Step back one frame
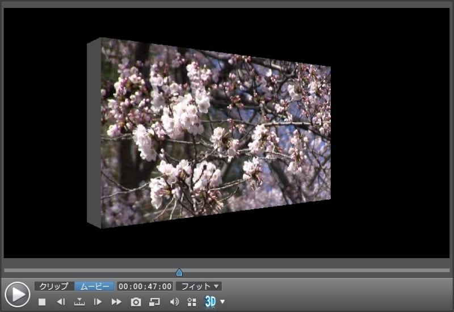Viewport: 454px width, 312px height. (61, 302)
